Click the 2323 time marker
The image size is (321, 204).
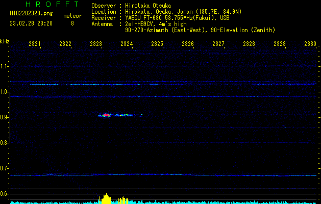click(96, 44)
